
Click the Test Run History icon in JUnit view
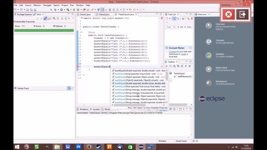[66, 18]
